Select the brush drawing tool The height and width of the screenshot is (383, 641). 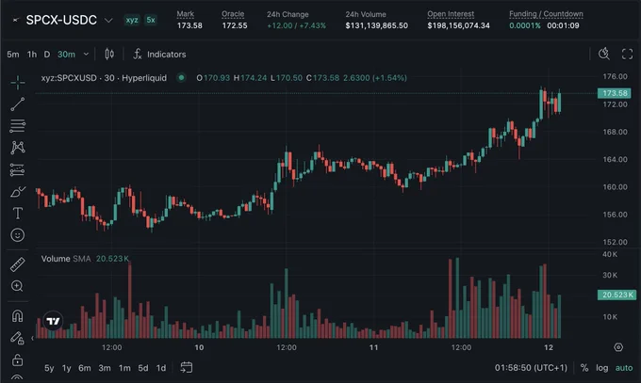[18, 192]
